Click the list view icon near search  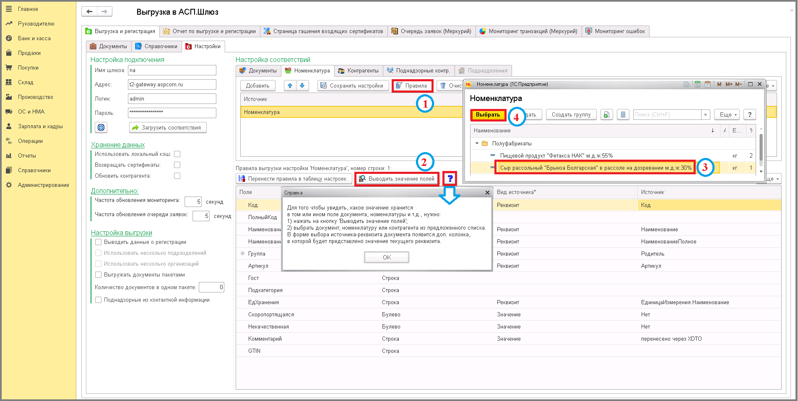(x=623, y=114)
